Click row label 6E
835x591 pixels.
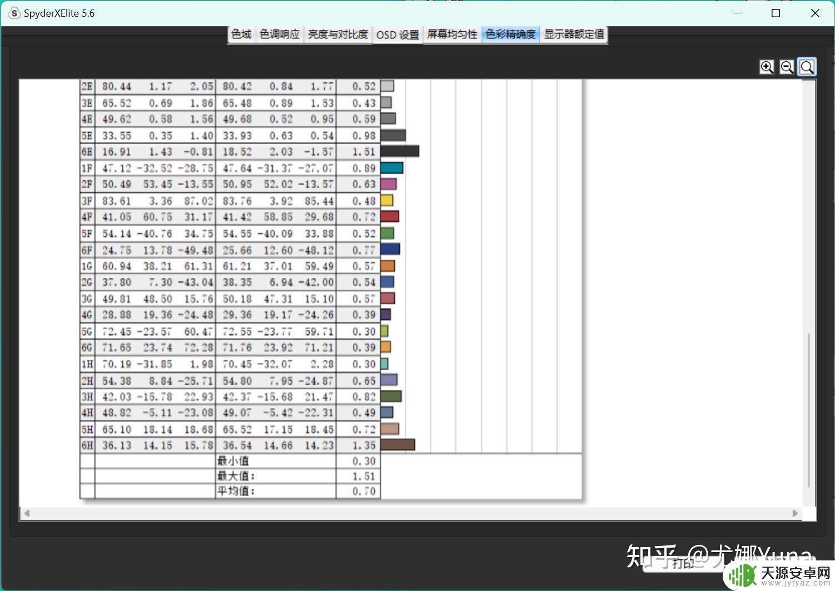[x=87, y=151]
